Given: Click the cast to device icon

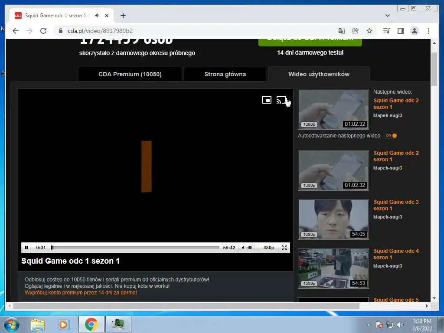Looking at the screenshot, I should click(281, 100).
